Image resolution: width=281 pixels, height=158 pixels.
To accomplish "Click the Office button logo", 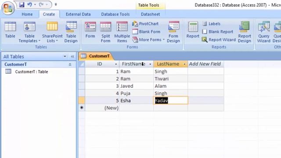I will (x=8, y=8).
